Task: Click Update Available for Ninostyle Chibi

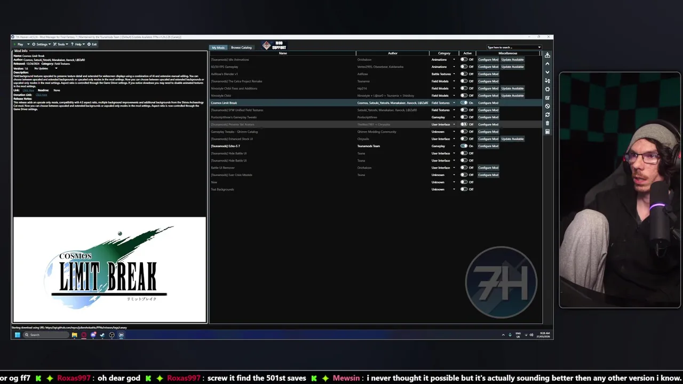Action: click(512, 95)
